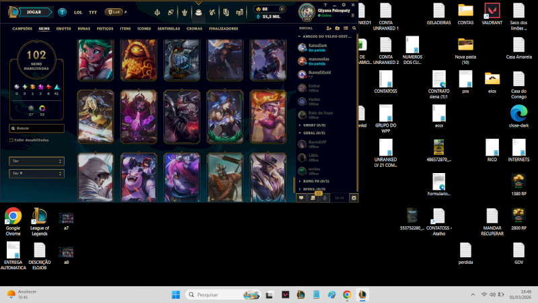
Task: Click the help question mark icon
Action: [x=325, y=5]
